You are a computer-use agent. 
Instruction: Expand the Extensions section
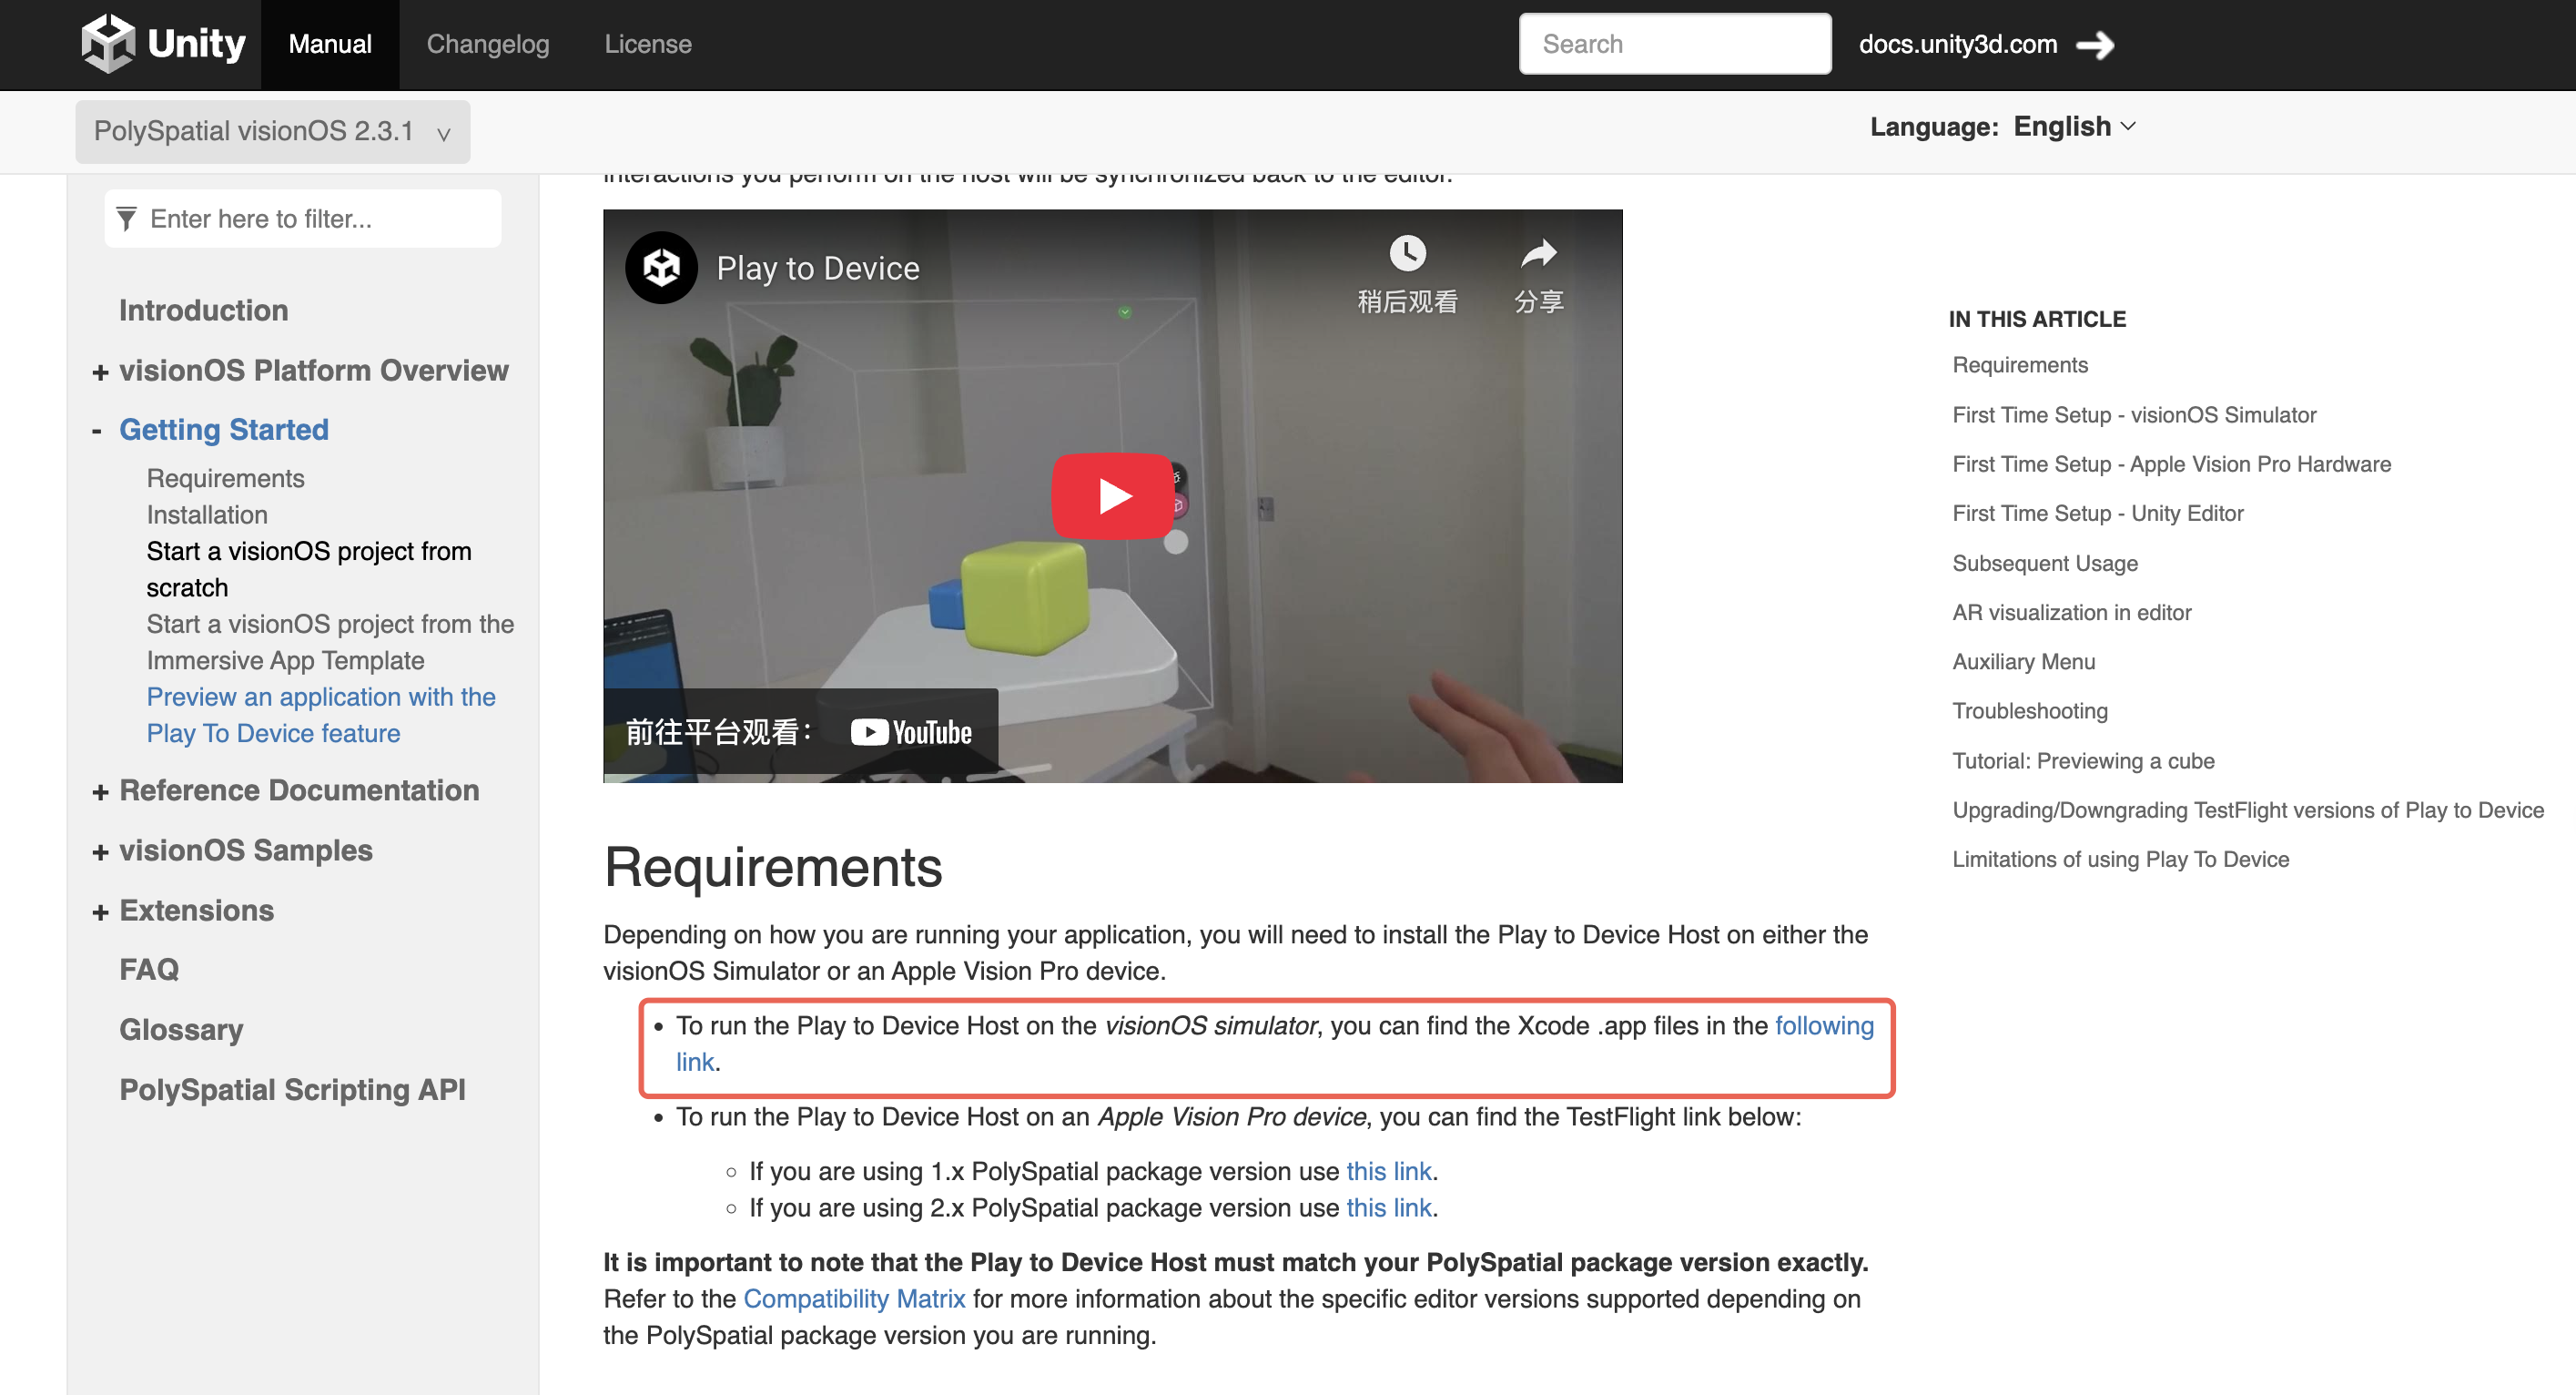tap(100, 912)
